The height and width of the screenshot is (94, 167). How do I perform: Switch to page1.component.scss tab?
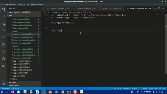86,8
